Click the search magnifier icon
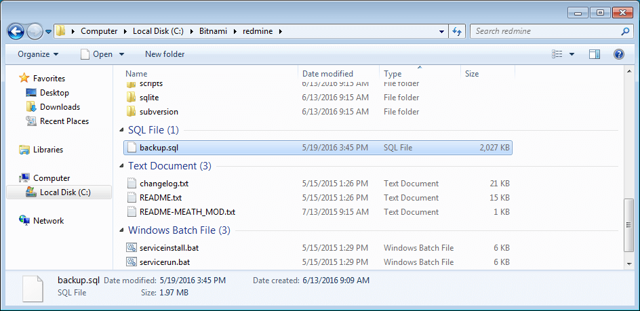Screen dimensions: 640x311 tap(625, 31)
